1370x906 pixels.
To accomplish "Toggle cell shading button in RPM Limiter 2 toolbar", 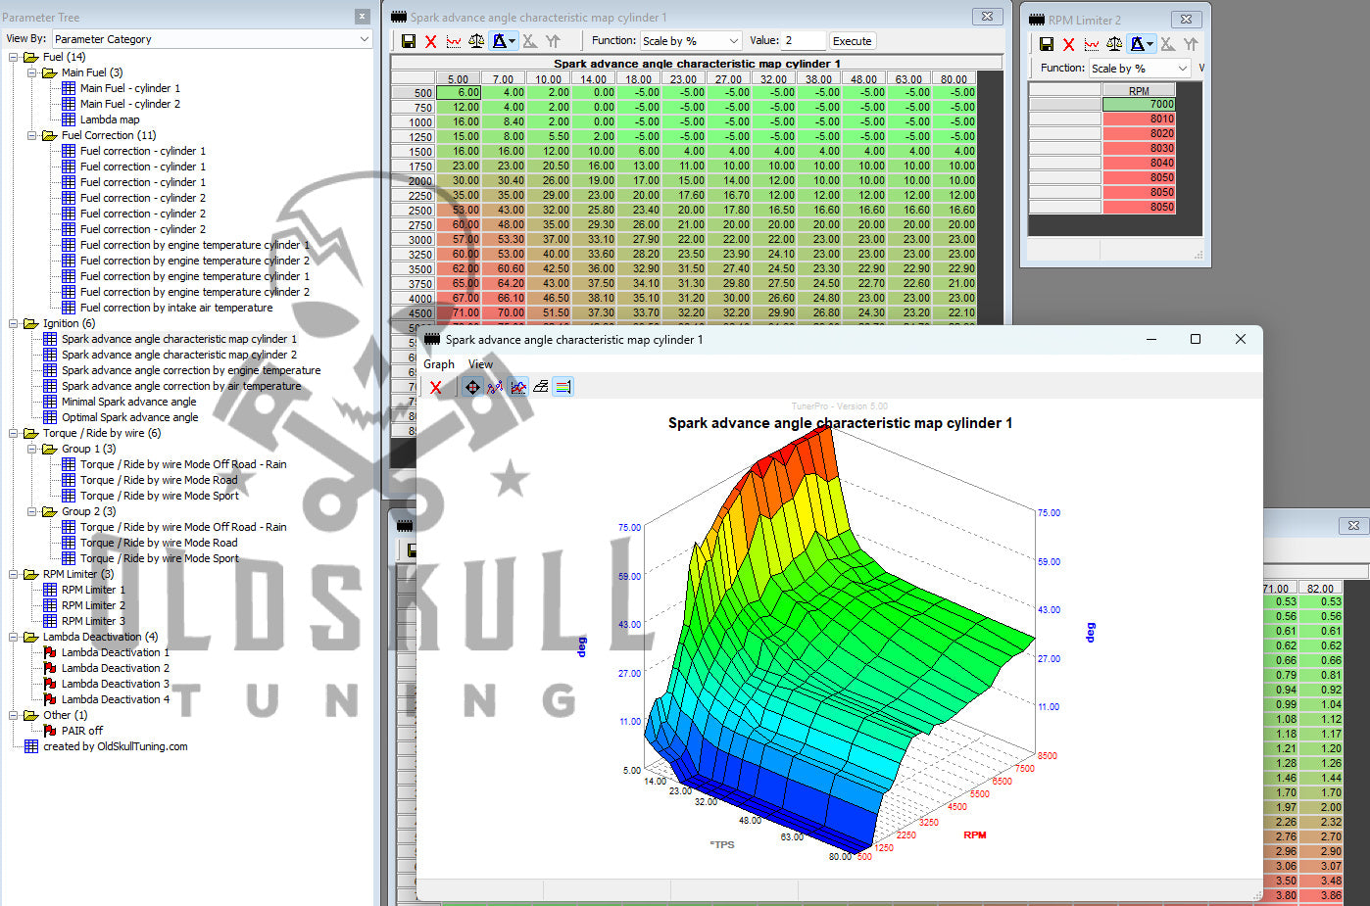I will (1138, 44).
